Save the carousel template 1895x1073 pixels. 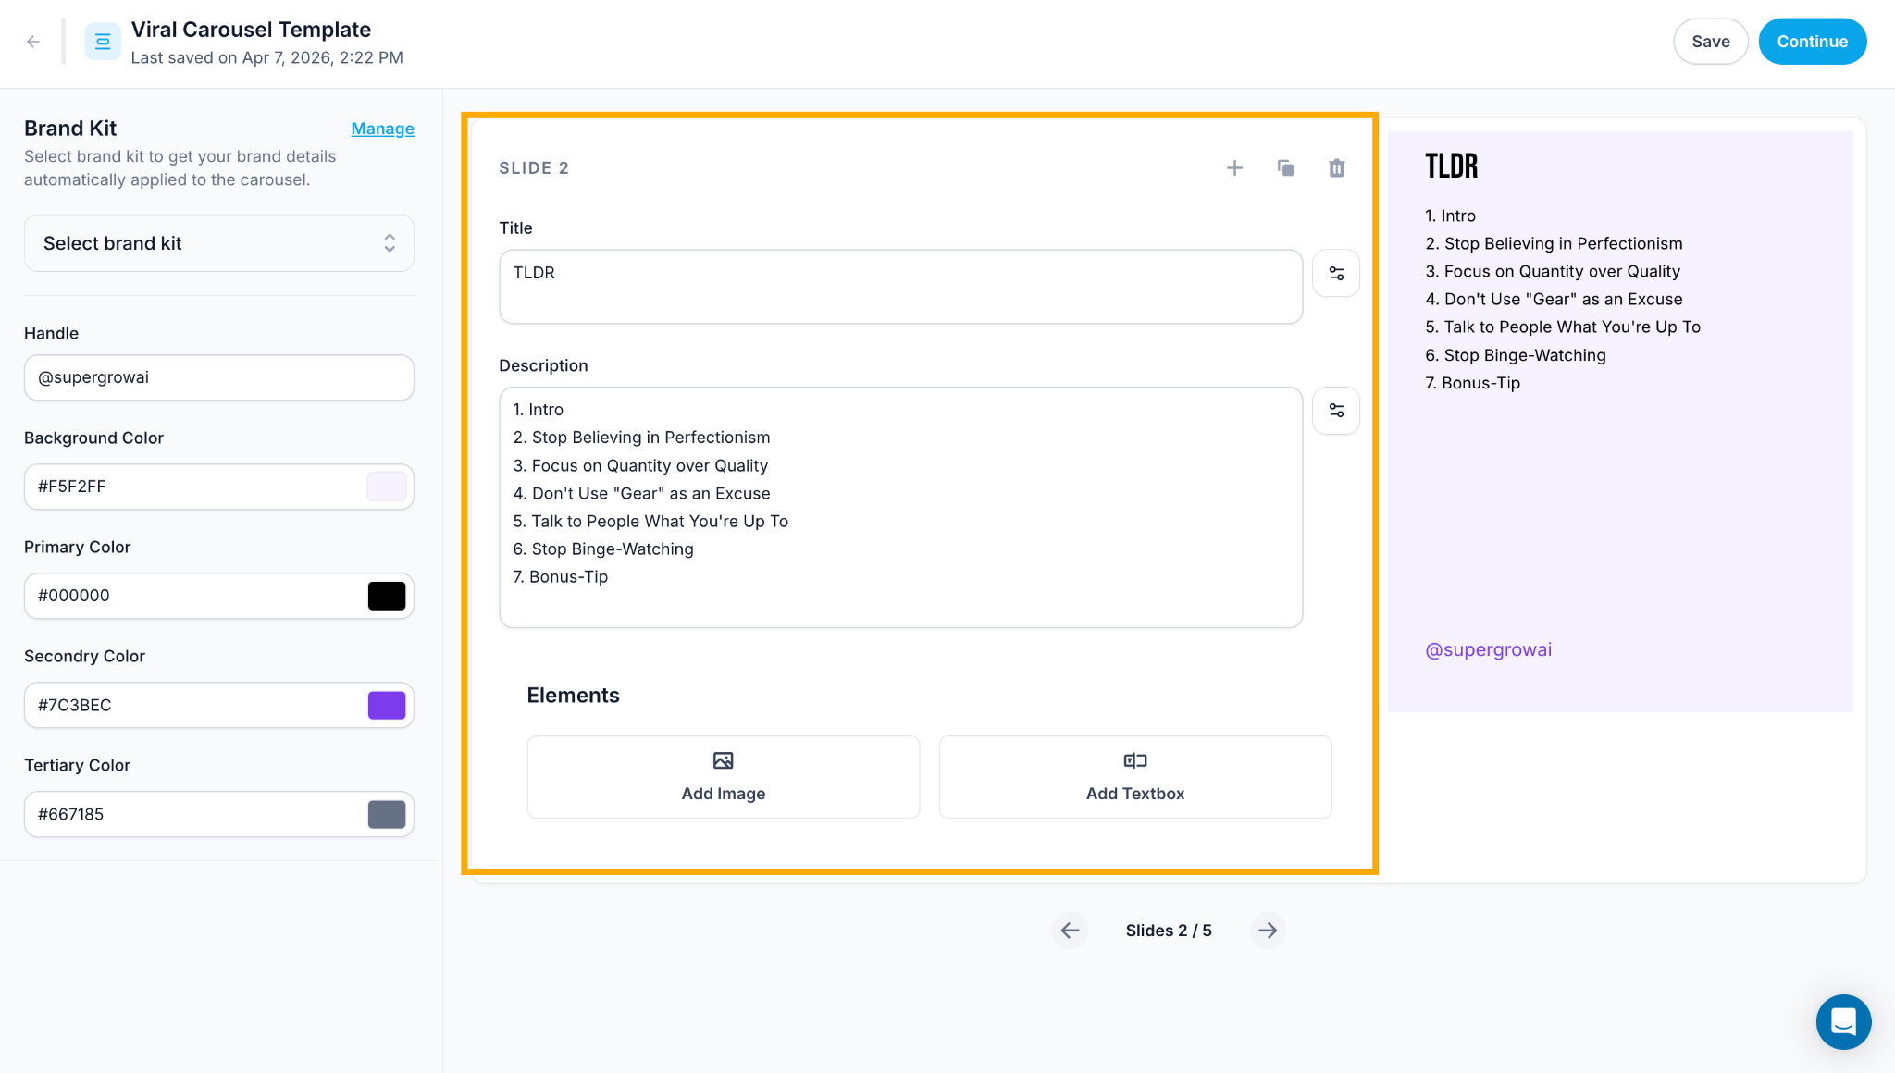click(x=1710, y=42)
